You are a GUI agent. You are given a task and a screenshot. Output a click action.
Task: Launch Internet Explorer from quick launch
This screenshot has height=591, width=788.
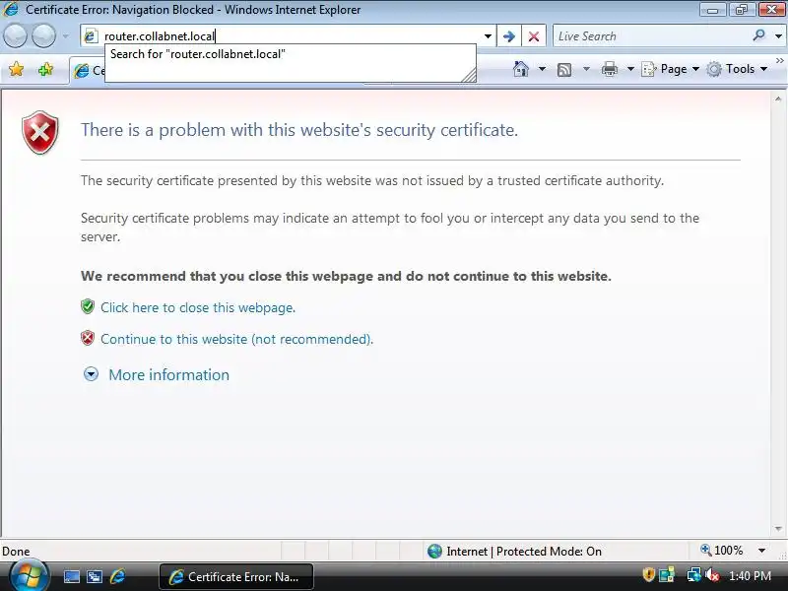117,576
